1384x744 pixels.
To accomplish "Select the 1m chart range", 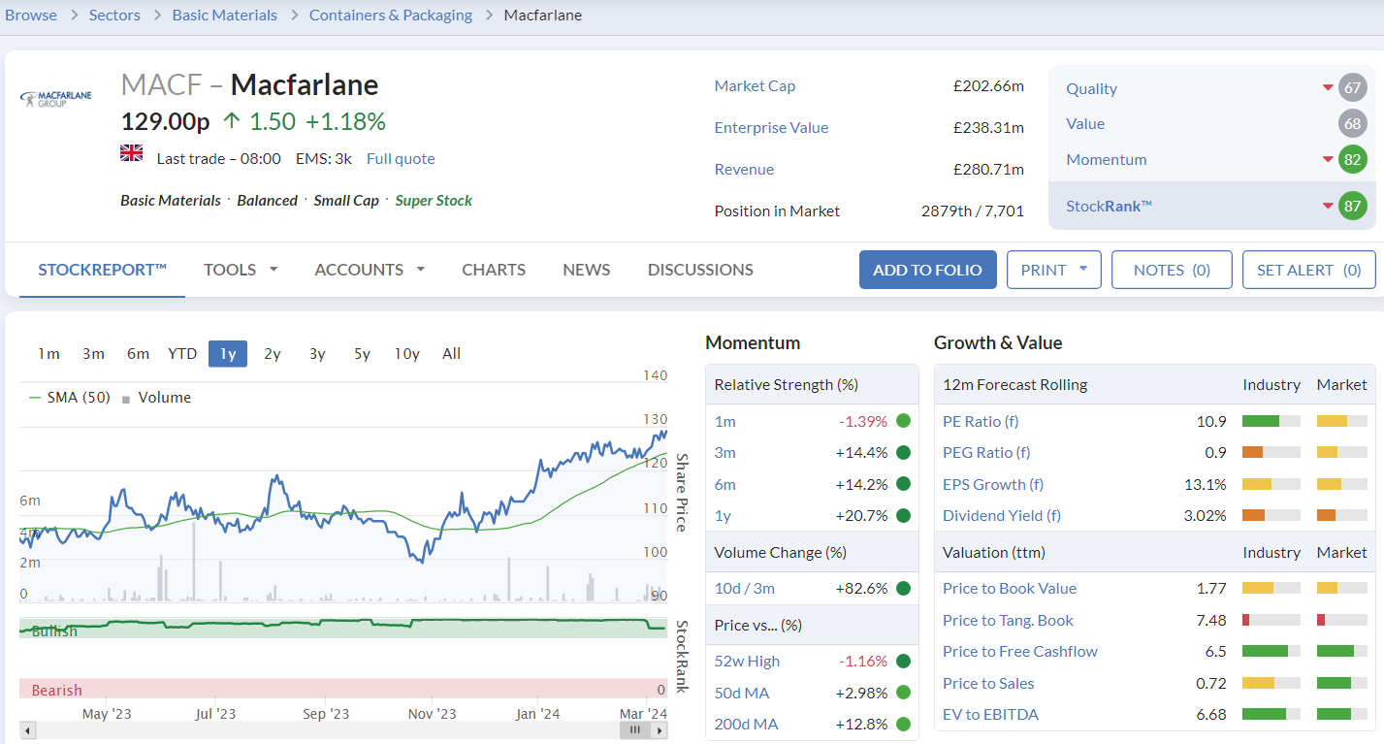I will 48,354.
